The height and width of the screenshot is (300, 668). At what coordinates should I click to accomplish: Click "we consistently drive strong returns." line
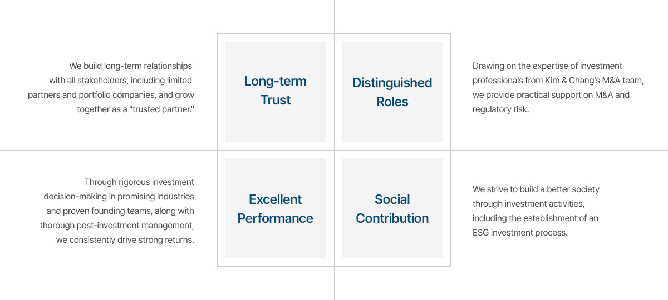pos(125,240)
